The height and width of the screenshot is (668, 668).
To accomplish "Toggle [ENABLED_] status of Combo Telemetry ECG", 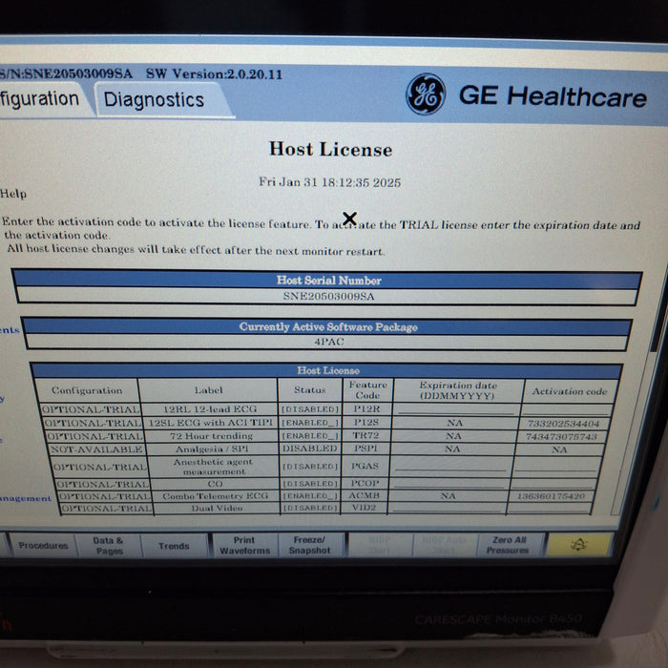I will pyautogui.click(x=310, y=496).
